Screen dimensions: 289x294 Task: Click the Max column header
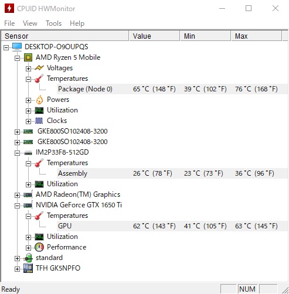point(256,36)
